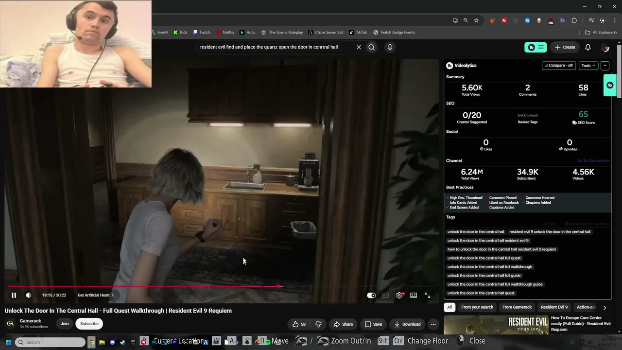Clear the YouTube search box
Screen dimensions: 622x350
tap(359, 47)
